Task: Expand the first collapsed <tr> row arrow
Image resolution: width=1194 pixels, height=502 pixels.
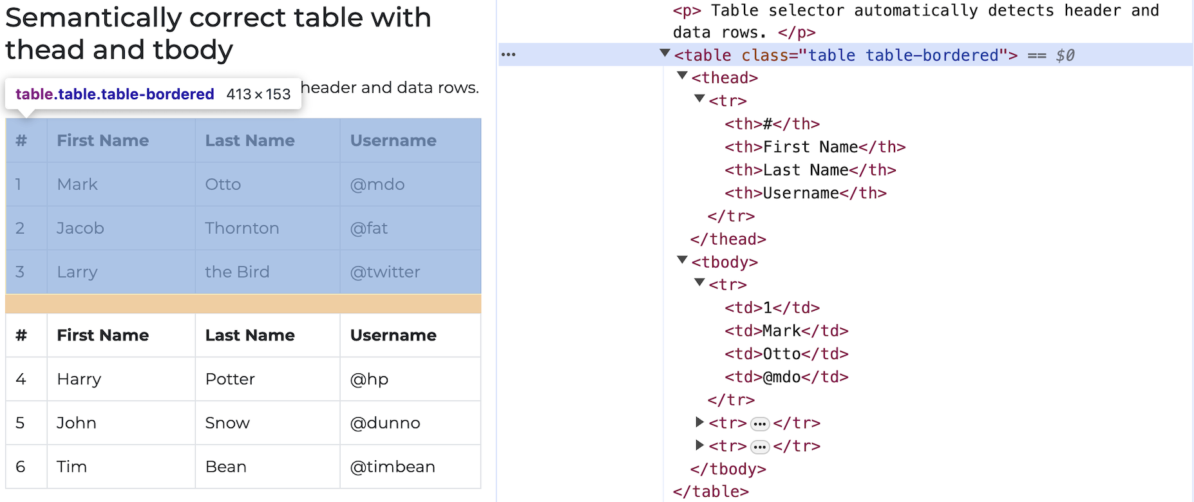Action: pyautogui.click(x=699, y=422)
